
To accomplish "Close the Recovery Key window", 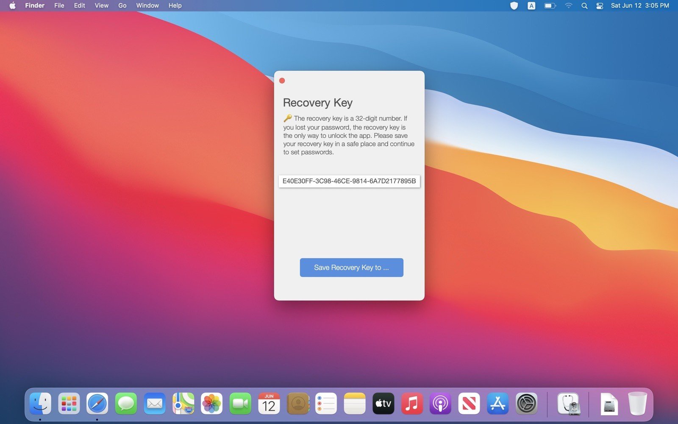I will (282, 81).
